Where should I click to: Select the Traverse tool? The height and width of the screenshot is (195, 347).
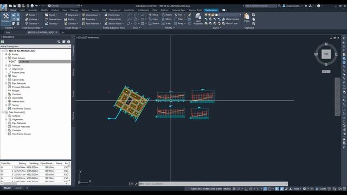(31, 24)
